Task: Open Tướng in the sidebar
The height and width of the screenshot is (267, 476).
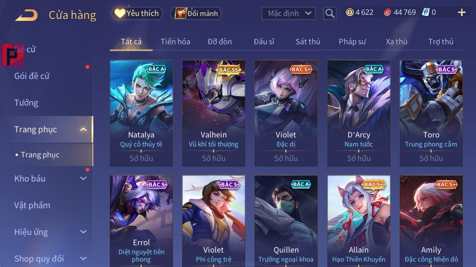Action: [x=26, y=103]
